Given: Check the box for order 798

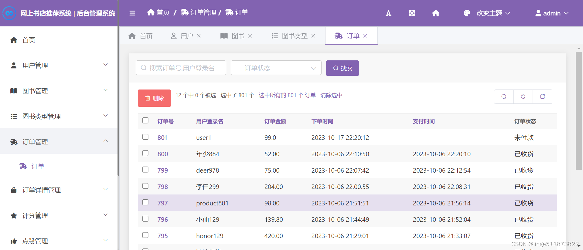Looking at the screenshot, I should pyautogui.click(x=145, y=186).
